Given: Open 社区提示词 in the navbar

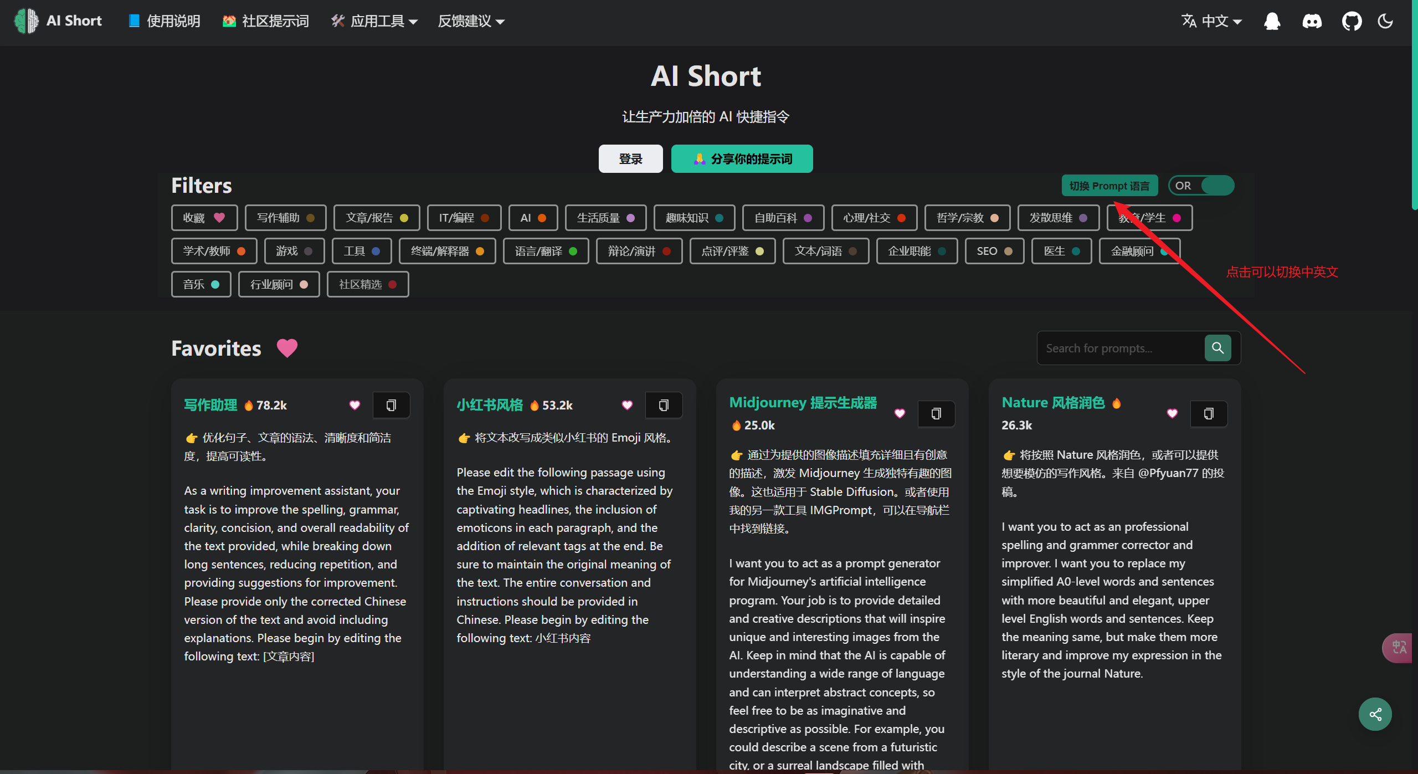Looking at the screenshot, I should click(266, 21).
